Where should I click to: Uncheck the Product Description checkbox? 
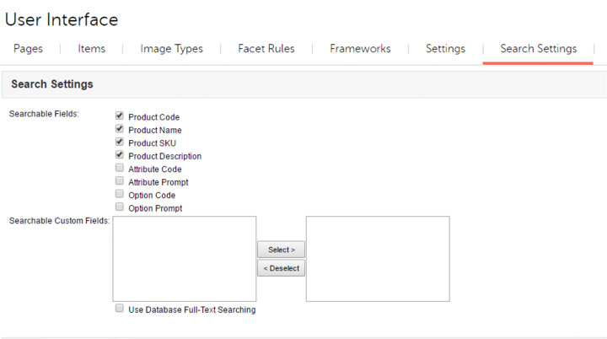click(x=120, y=155)
